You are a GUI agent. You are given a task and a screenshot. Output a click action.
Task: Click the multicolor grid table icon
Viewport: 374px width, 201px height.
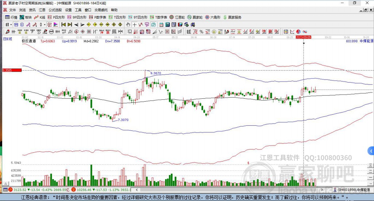pos(286,31)
